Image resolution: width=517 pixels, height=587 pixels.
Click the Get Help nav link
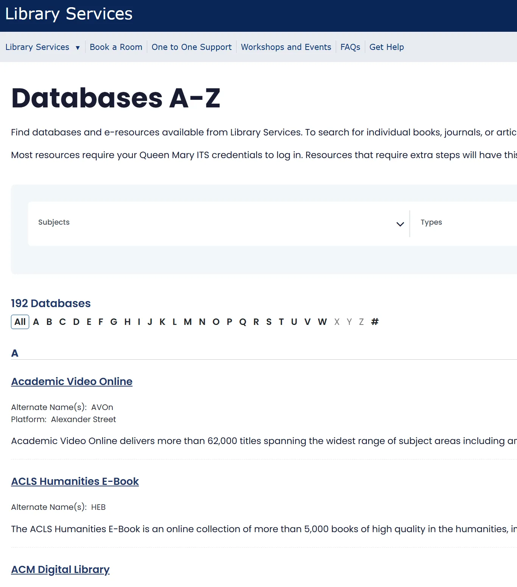pos(387,47)
